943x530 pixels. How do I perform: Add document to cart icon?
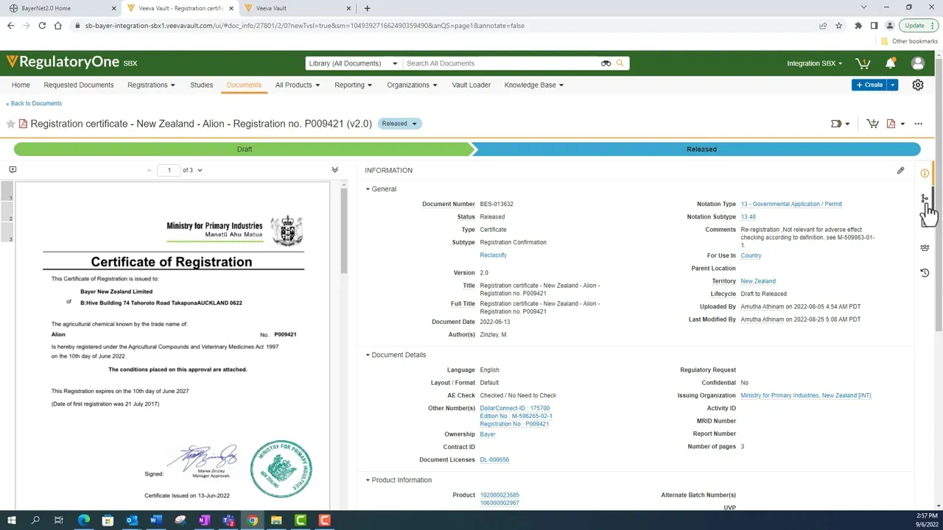pyautogui.click(x=872, y=124)
